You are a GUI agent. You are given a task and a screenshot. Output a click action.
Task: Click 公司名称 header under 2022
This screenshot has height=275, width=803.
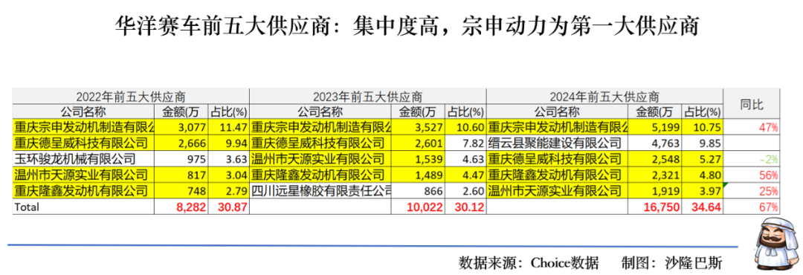[83, 112]
